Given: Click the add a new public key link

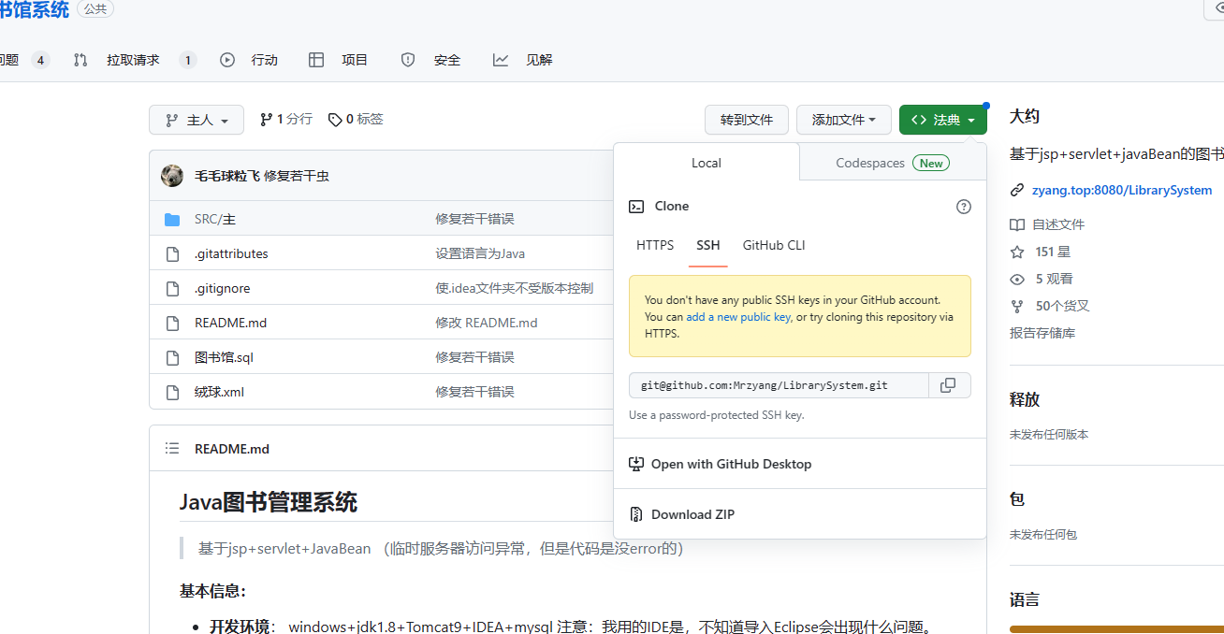Looking at the screenshot, I should click(739, 317).
